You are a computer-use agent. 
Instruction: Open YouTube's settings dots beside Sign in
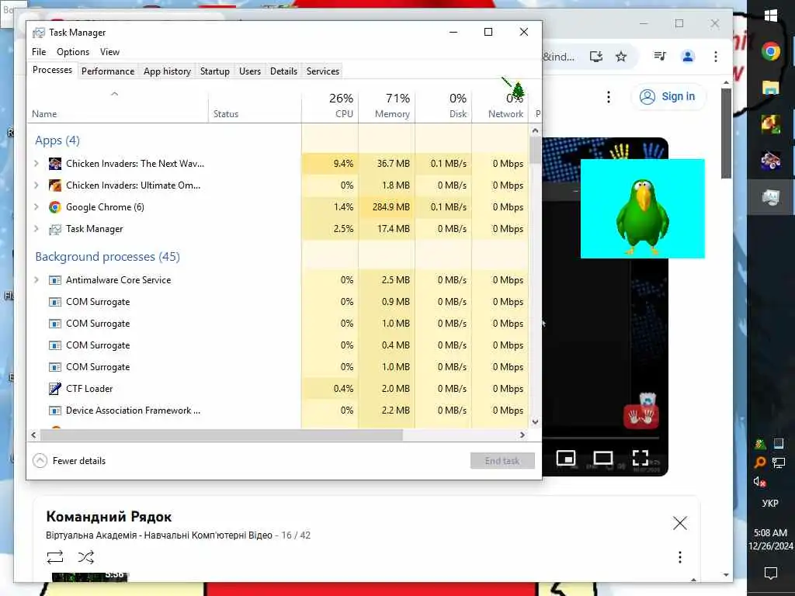tap(609, 97)
